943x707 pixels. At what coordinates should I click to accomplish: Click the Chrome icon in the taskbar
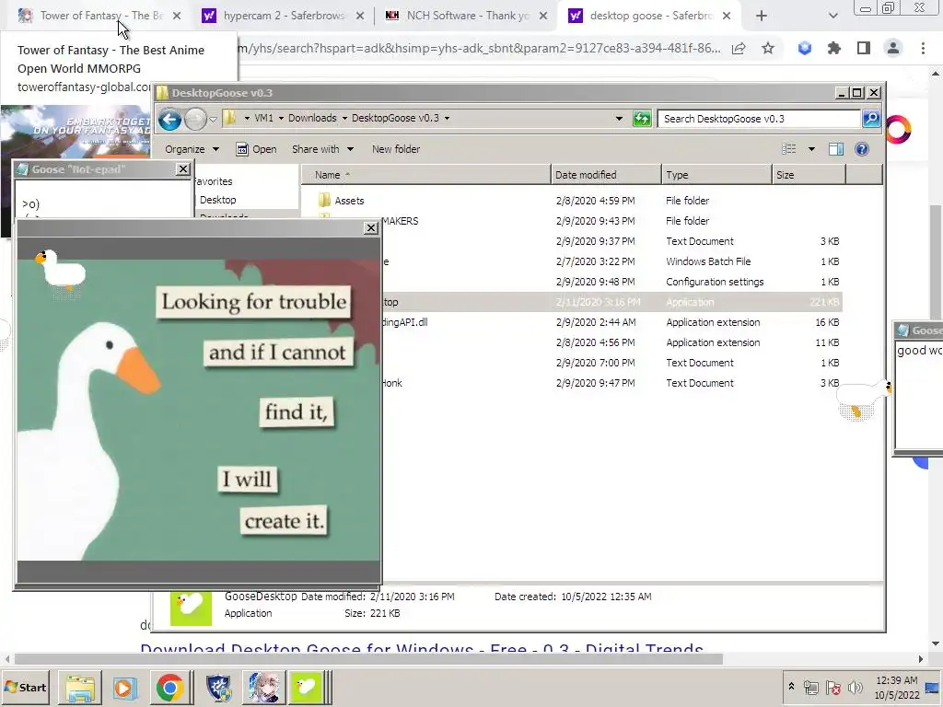coord(169,687)
